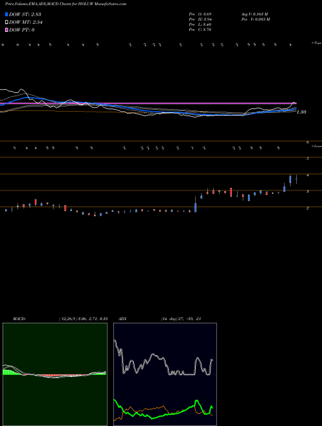Click the '<-Tops' row label
Image resolution: width=322 pixels, height=426 pixels.
click(x=316, y=43)
